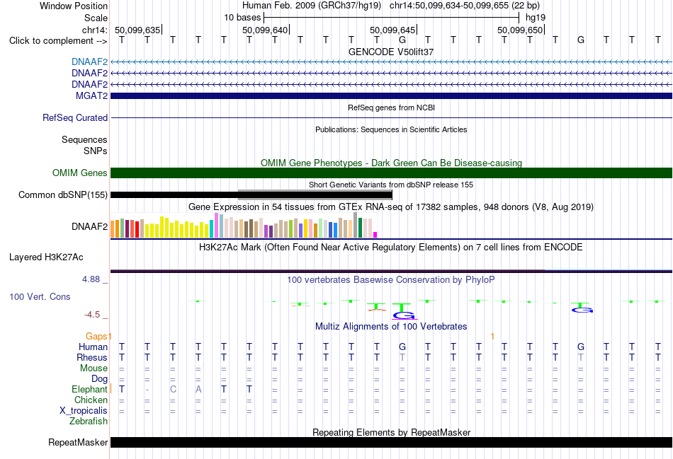Click the OMIM Gene Phenotypes track title
The width and height of the screenshot is (673, 459).
point(391,163)
